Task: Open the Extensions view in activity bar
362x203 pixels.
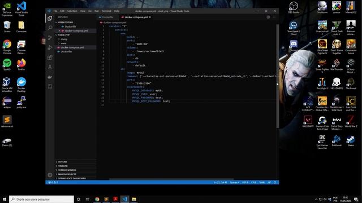Action: click(x=50, y=58)
